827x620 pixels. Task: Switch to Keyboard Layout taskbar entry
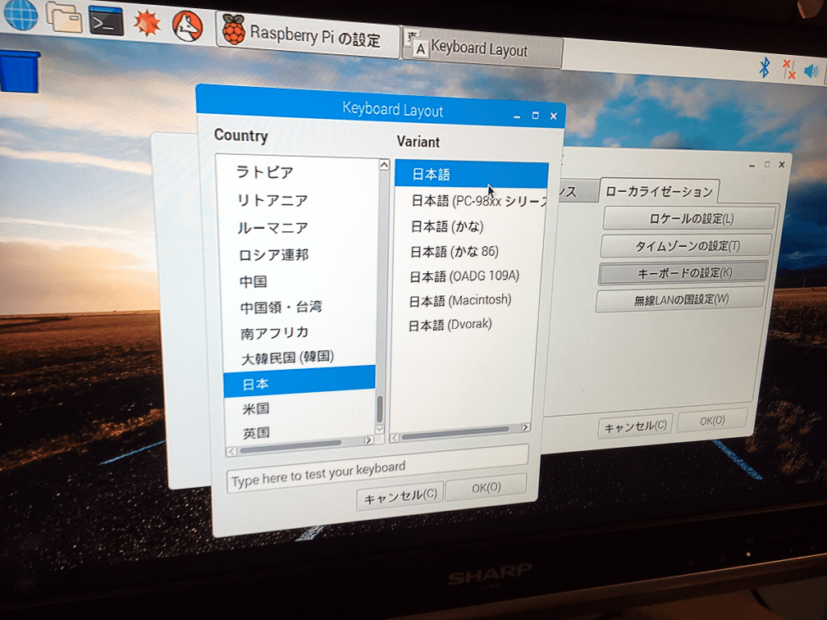pos(482,48)
